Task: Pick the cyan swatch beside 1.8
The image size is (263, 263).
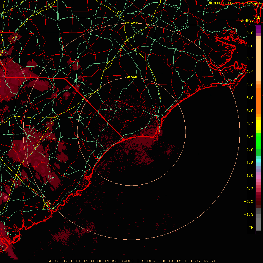Action: coord(258,161)
